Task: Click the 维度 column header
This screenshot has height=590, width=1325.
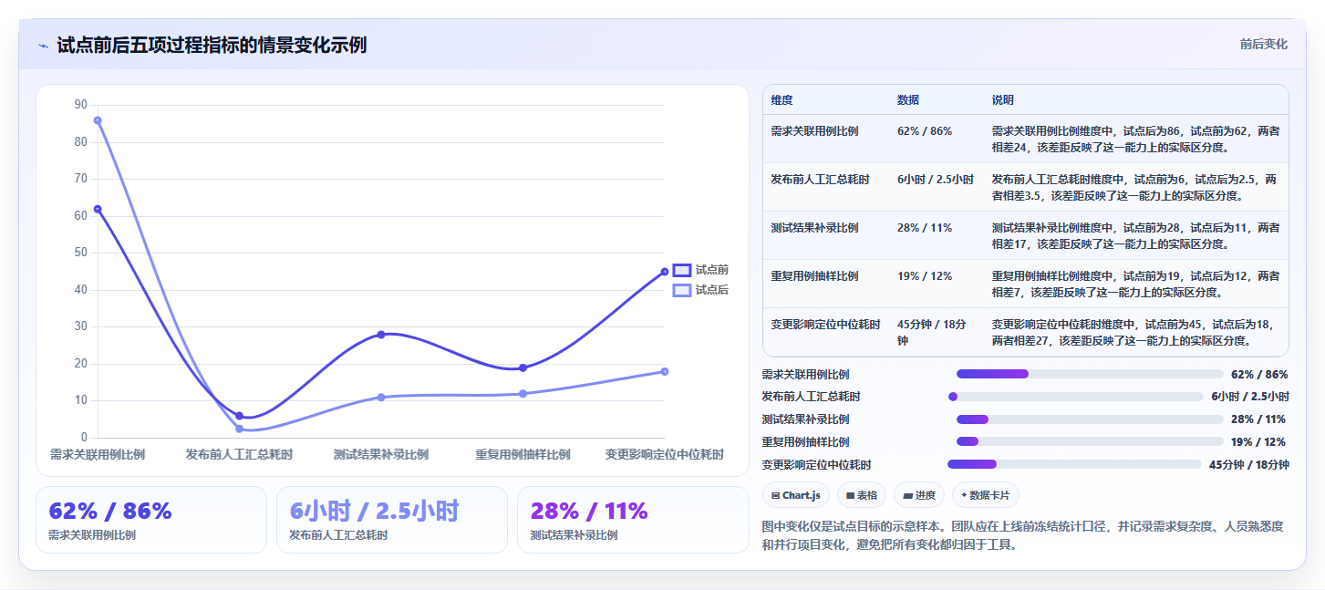Action: [x=782, y=99]
